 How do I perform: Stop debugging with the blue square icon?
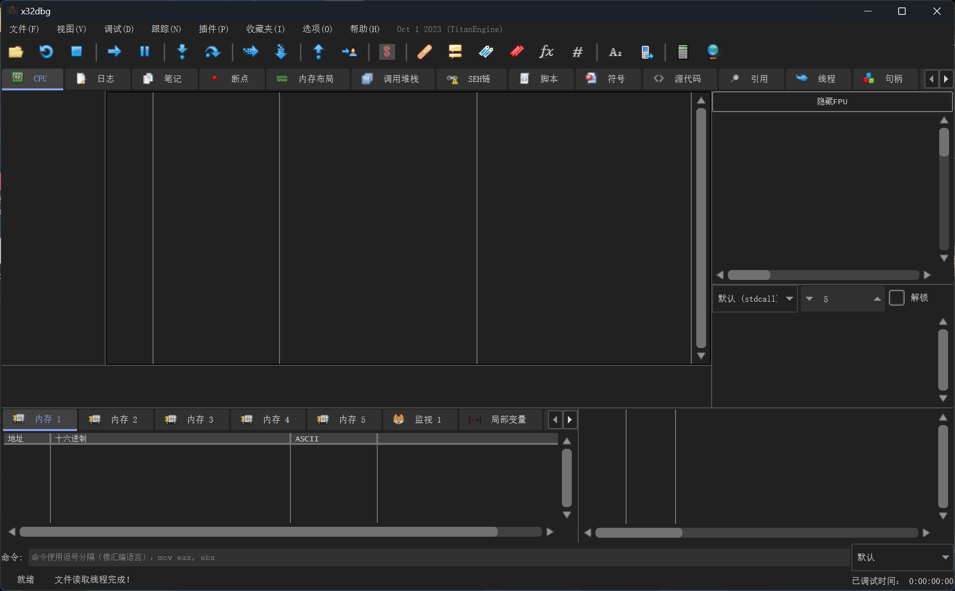pyautogui.click(x=77, y=51)
